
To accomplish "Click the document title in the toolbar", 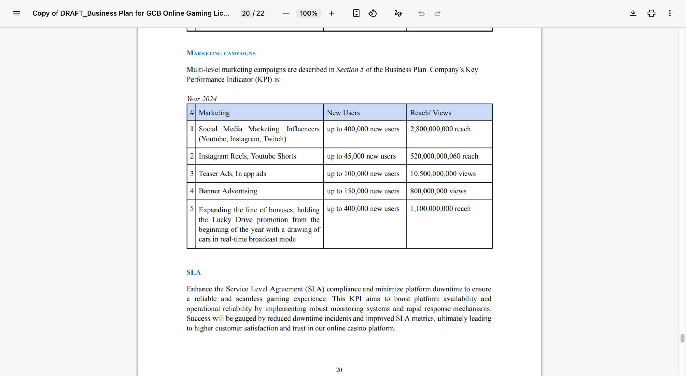I will pos(131,13).
